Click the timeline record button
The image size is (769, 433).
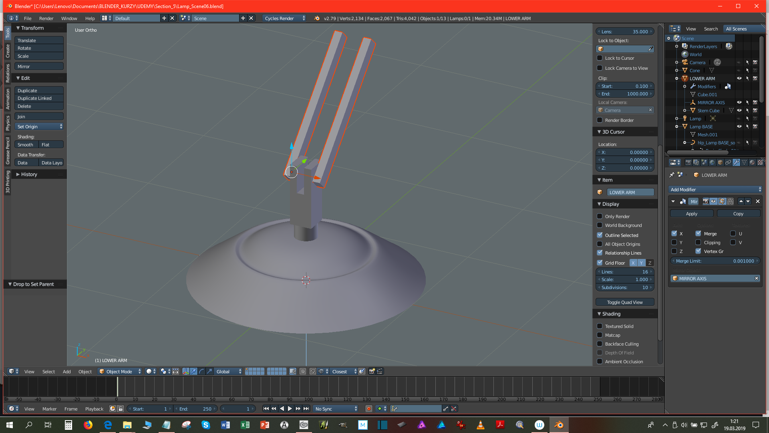pos(369,409)
